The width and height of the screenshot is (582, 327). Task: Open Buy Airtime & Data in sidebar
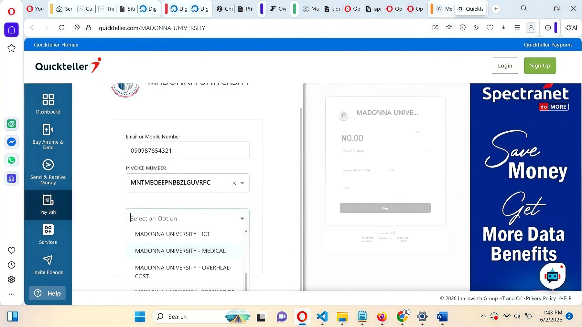point(48,137)
